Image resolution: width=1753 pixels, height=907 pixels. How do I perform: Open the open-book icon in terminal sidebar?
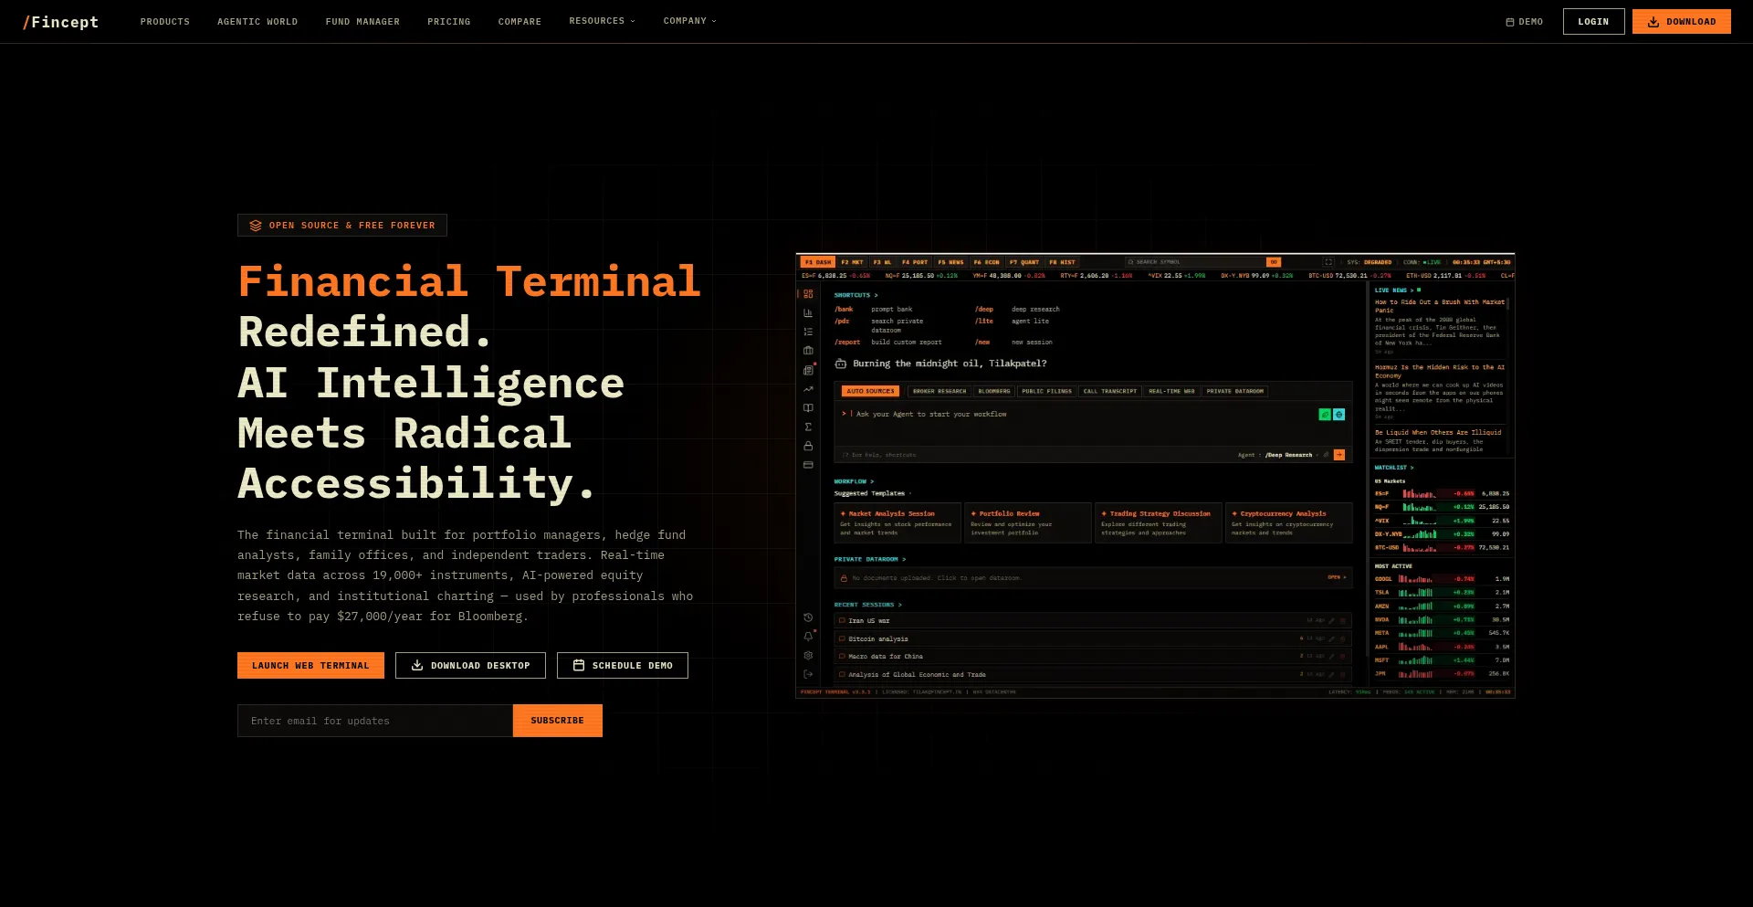click(x=808, y=408)
